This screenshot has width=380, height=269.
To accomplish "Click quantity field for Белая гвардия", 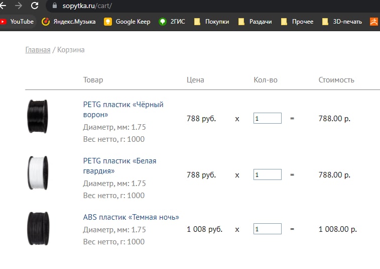I will click(x=268, y=174).
